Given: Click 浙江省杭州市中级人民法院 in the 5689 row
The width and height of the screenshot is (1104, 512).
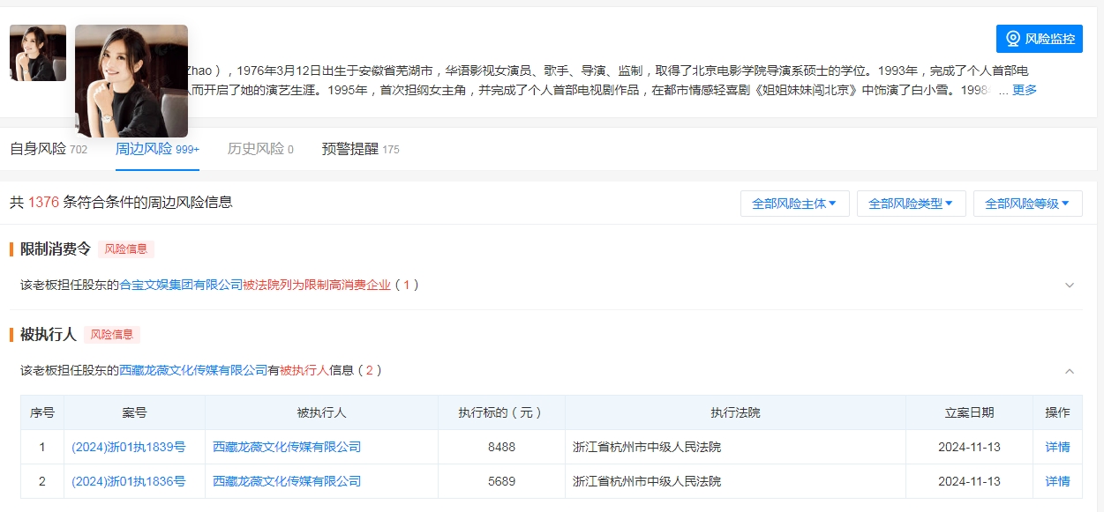Looking at the screenshot, I should coord(647,481).
